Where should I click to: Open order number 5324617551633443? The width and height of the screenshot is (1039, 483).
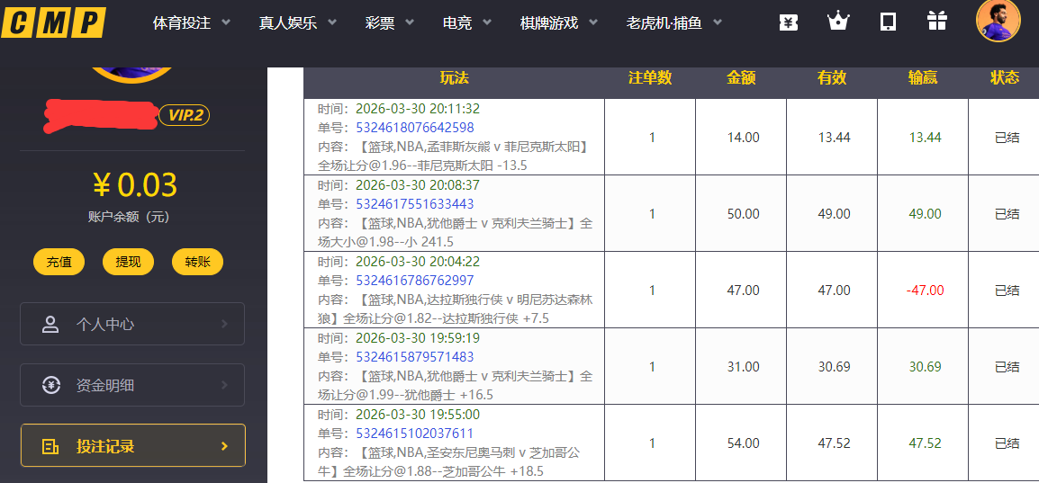415,204
